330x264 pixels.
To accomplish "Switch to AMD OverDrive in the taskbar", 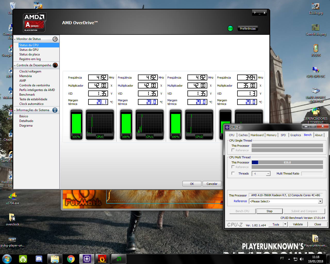I will tap(119, 259).
